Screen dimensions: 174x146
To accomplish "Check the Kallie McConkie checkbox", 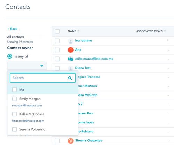I will [x=14, y=114].
